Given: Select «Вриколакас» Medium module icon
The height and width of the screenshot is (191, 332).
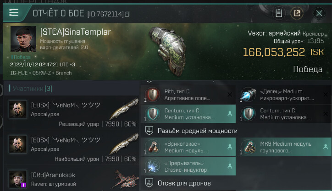Looking at the screenshot, I should pos(152,147).
